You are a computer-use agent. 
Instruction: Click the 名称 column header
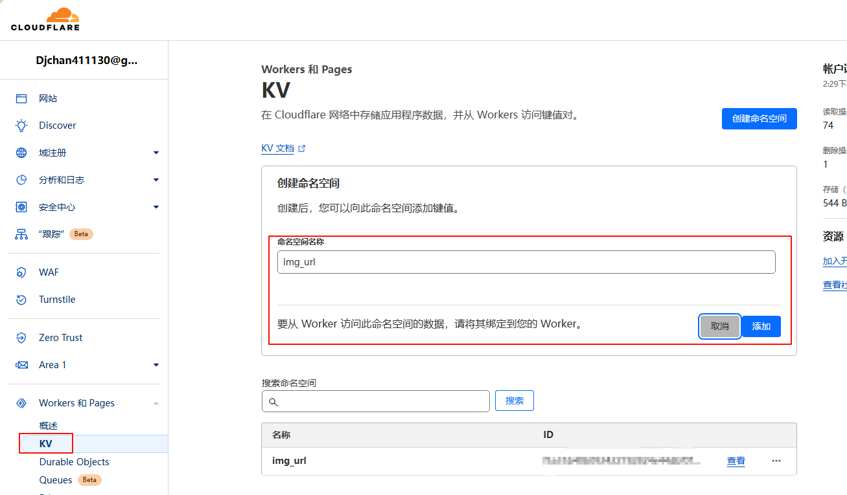pyautogui.click(x=281, y=435)
